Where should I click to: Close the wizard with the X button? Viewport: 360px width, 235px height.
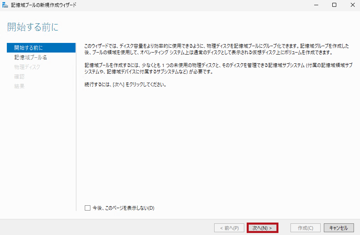point(352,5)
